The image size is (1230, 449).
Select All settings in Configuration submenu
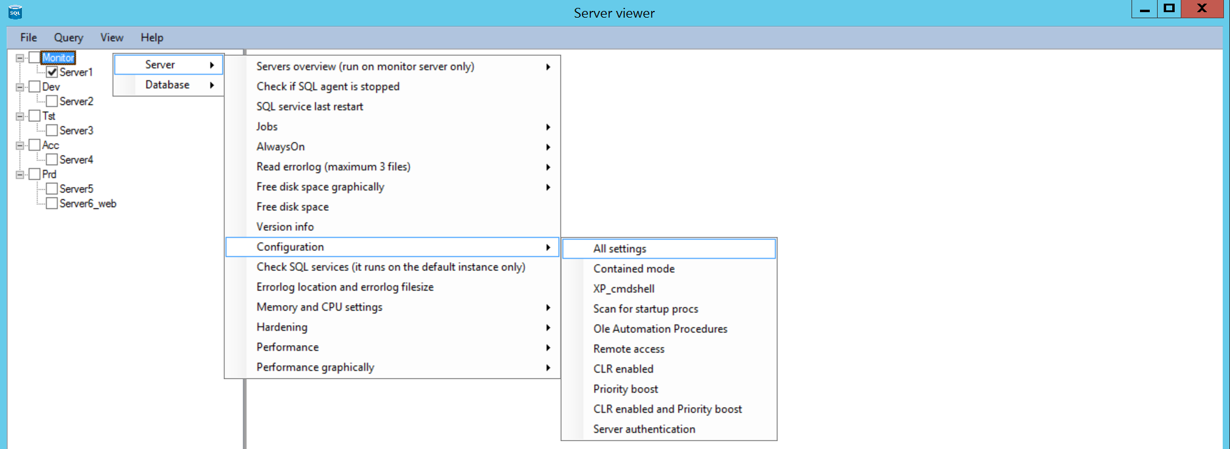point(620,248)
